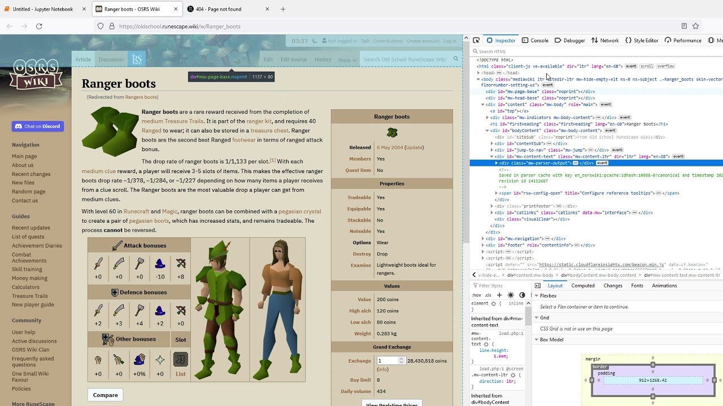Toggle dark mode moon icon

pos(315,41)
